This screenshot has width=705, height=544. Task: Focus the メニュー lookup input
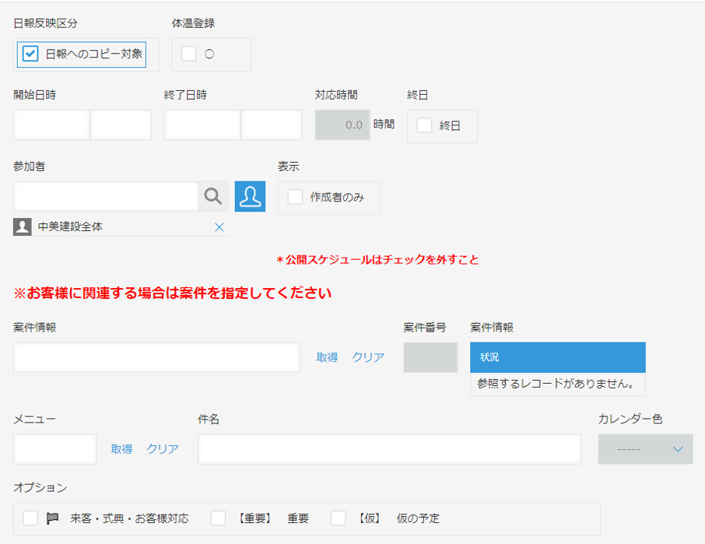(54, 449)
